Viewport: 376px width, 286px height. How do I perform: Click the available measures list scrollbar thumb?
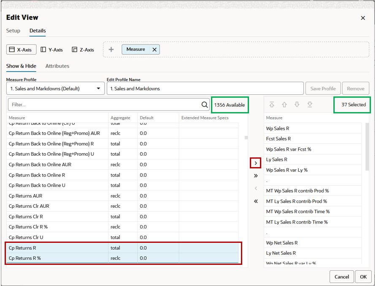(246, 137)
